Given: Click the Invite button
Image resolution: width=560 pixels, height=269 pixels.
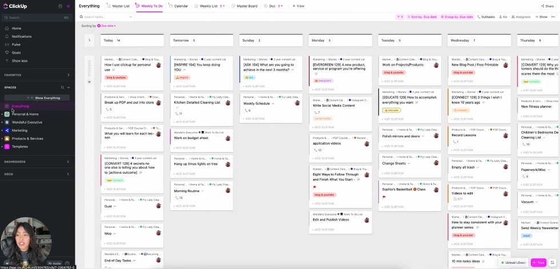Looking at the screenshot, I should 54,263.
